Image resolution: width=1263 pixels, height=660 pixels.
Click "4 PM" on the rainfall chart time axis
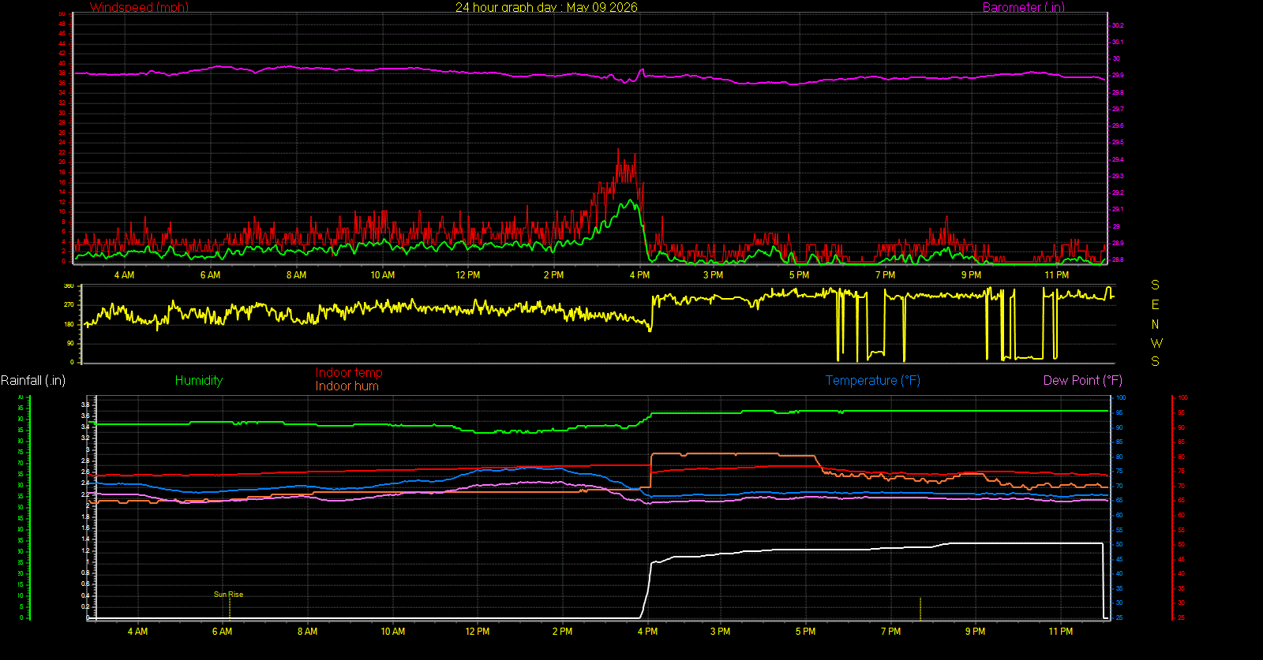point(647,632)
